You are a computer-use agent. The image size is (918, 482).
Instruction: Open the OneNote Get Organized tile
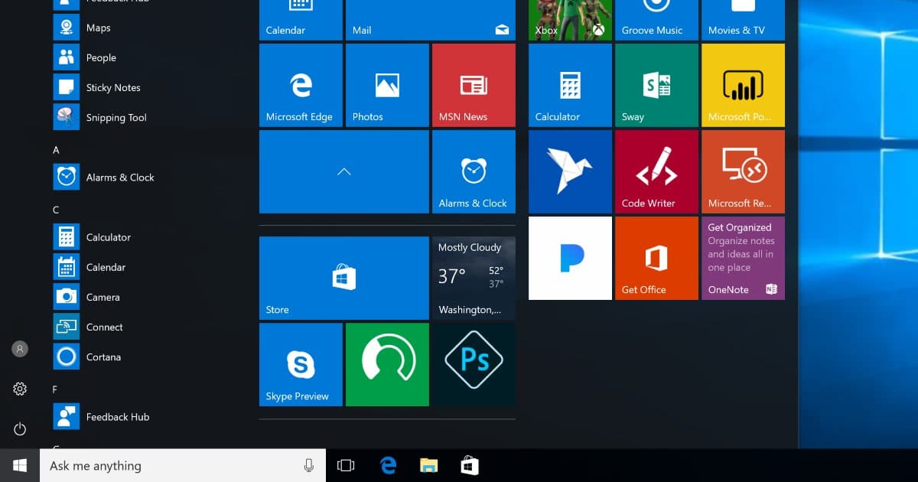tap(743, 258)
